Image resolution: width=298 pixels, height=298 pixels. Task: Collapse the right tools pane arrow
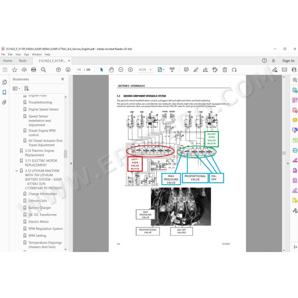[288, 163]
